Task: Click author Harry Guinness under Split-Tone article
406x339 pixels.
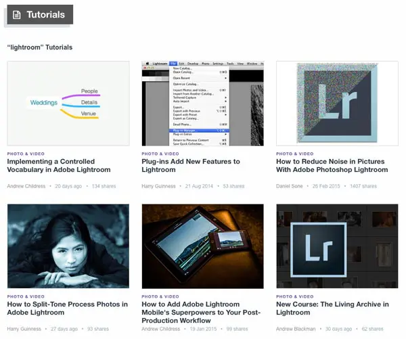Action: tap(24, 329)
